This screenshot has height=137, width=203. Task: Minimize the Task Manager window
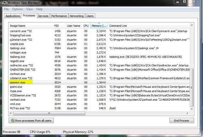178,2
